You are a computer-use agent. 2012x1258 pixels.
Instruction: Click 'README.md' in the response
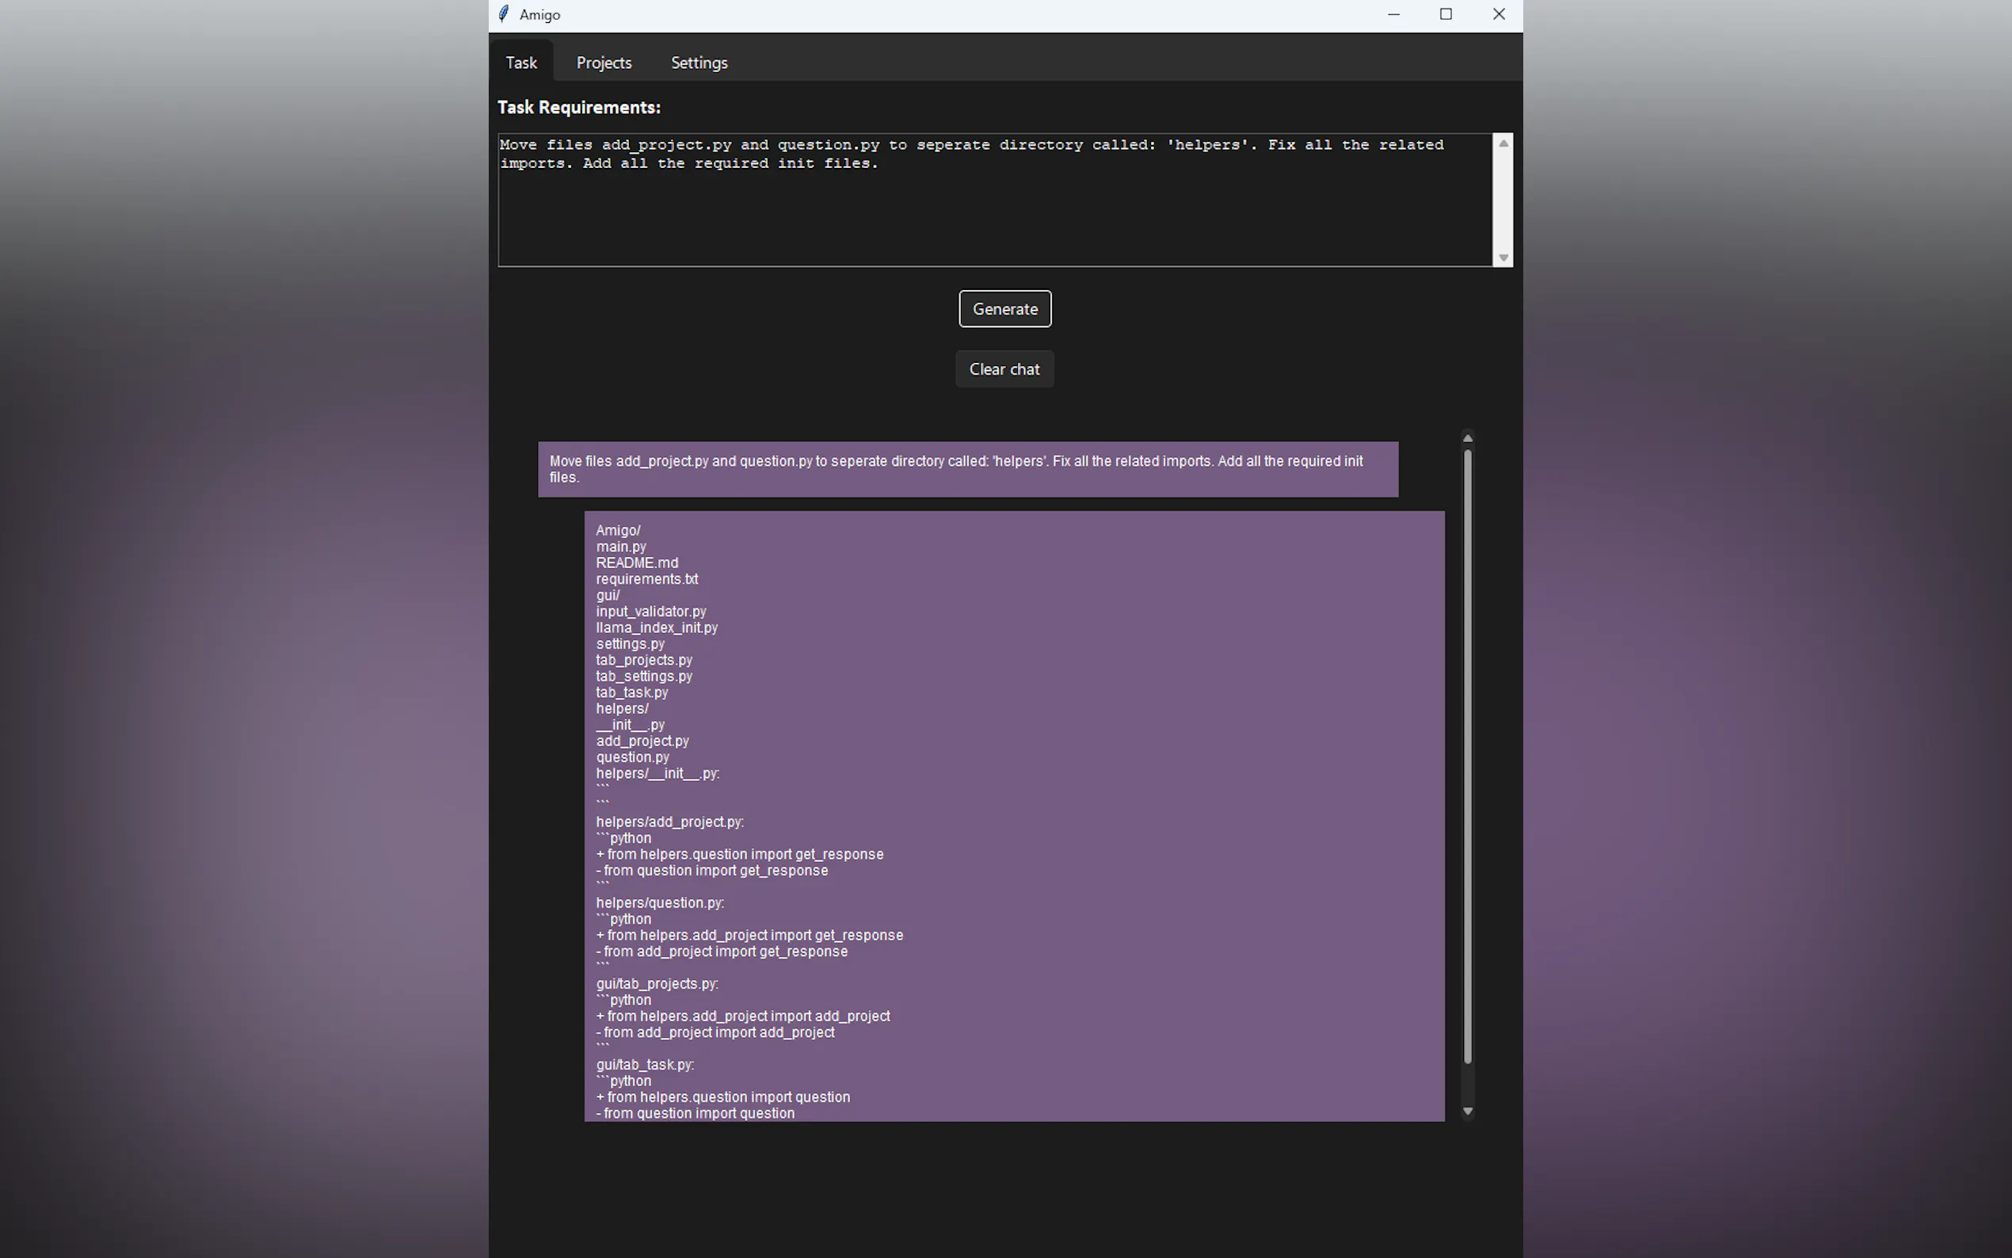tap(636, 562)
